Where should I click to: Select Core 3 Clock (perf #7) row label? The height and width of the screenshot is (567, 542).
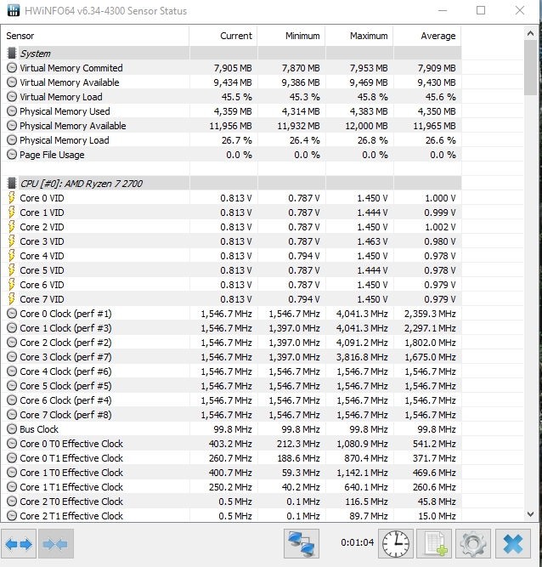[65, 357]
